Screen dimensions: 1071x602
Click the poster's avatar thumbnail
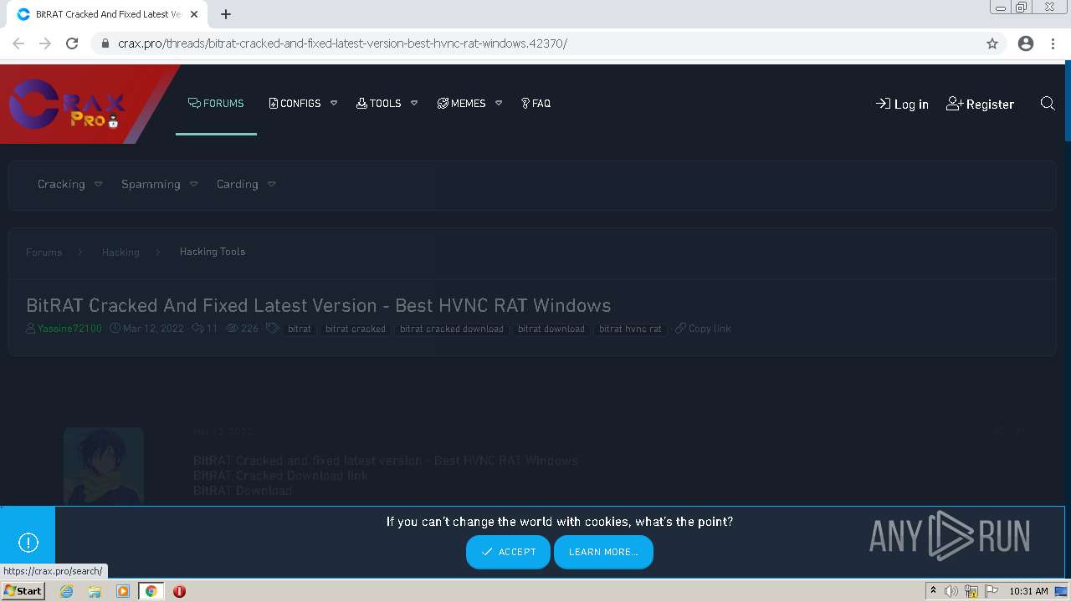click(x=104, y=467)
